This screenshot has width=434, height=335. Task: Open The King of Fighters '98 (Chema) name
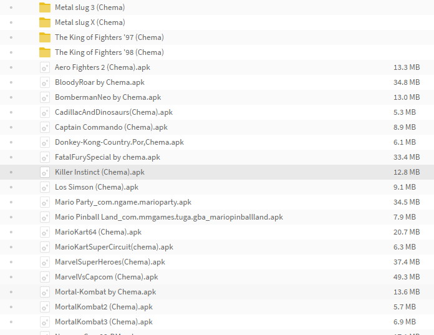pos(109,52)
